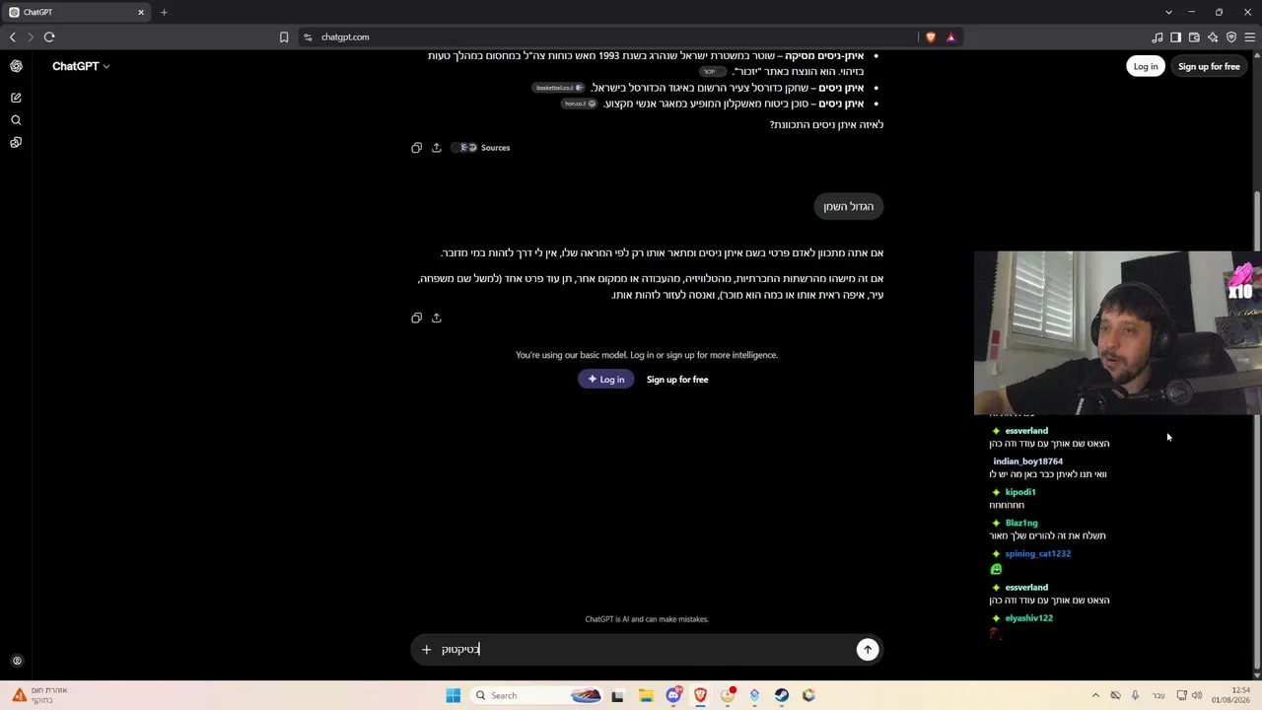
Task: Focus the message input field
Action: pos(646,649)
